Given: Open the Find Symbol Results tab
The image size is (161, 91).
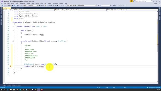Looking at the screenshot, I should click(x=16, y=85).
